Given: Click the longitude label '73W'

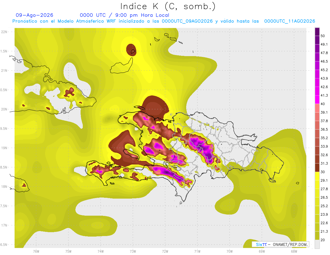Looking at the screenshot, I should click(133, 251).
